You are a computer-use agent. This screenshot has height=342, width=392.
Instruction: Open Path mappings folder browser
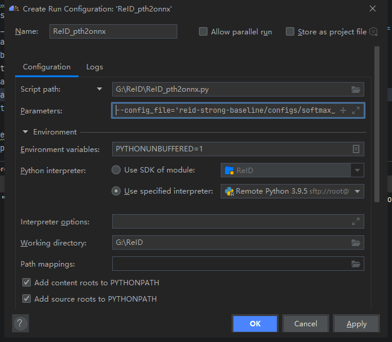coord(356,264)
